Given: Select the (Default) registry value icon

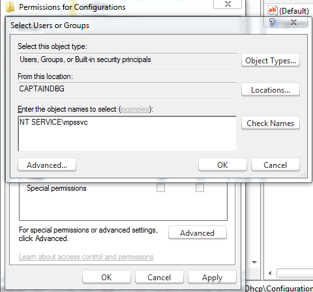Looking at the screenshot, I should [x=273, y=10].
